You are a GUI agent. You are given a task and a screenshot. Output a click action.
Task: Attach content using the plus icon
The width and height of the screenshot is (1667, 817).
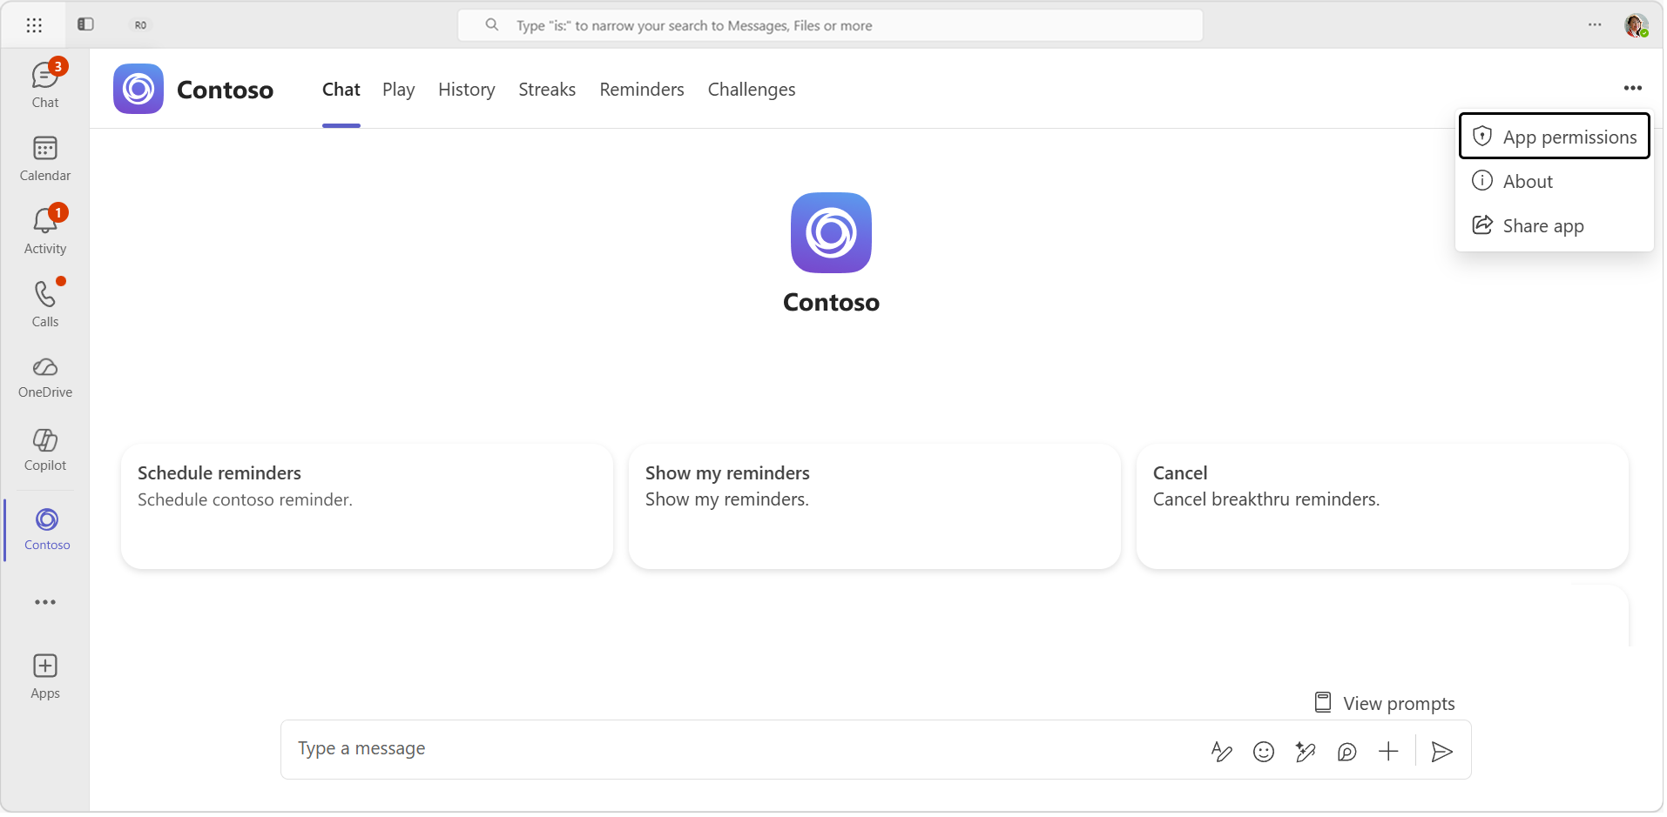[x=1388, y=751]
